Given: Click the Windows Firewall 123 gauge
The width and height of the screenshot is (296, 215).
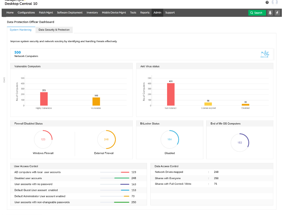Looking at the screenshot, I should [43, 139].
